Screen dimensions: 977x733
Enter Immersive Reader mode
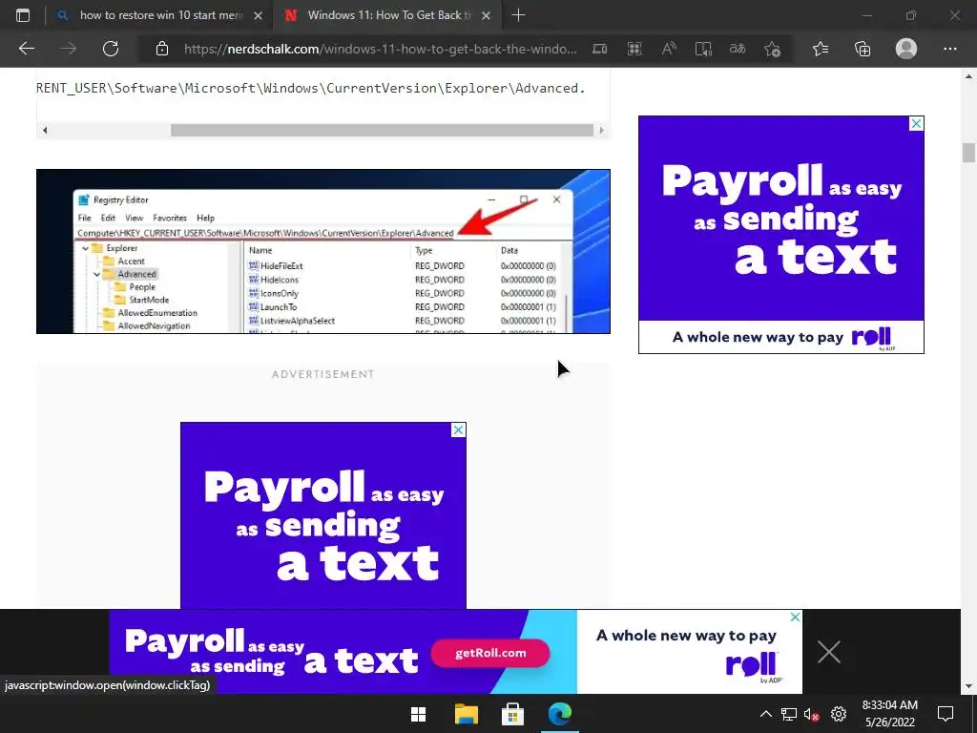point(703,49)
